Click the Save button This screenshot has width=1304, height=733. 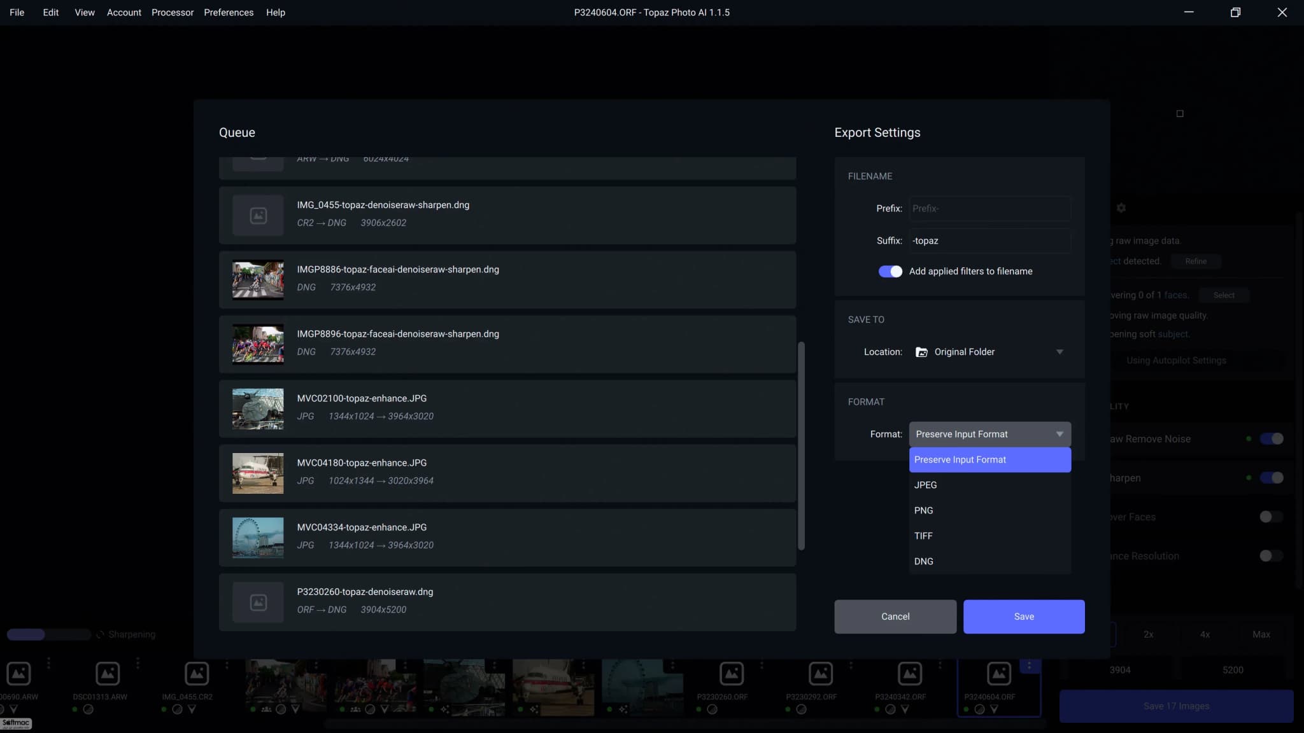click(1024, 617)
